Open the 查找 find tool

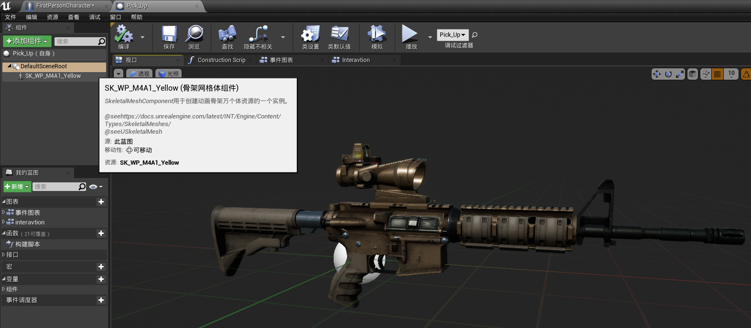228,37
